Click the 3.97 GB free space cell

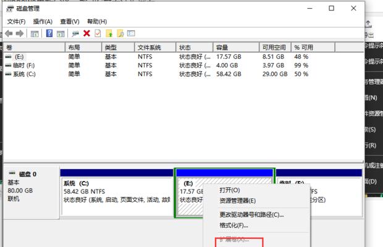tap(273, 65)
